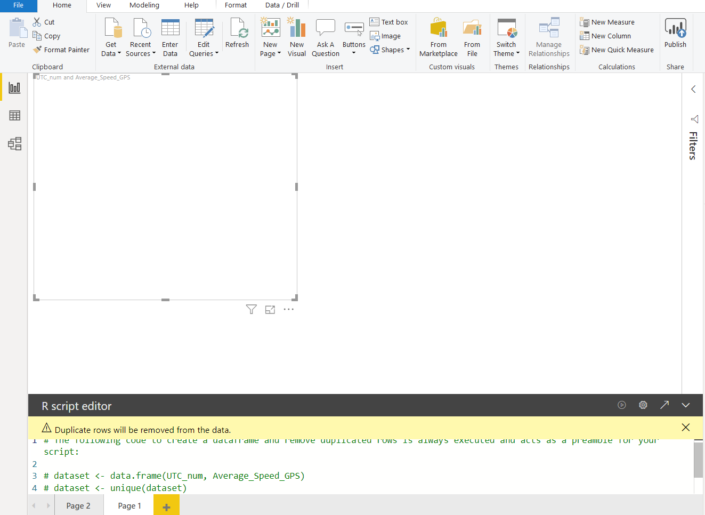
Task: Run the R script
Action: click(622, 405)
